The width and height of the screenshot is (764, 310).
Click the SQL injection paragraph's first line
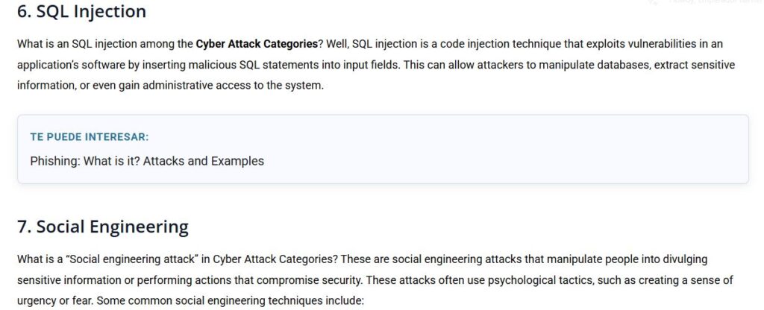point(370,44)
